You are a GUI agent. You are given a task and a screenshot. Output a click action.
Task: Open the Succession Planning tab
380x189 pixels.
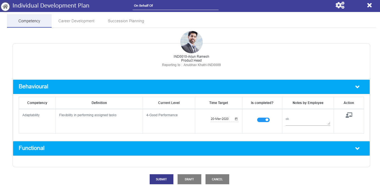(x=126, y=21)
